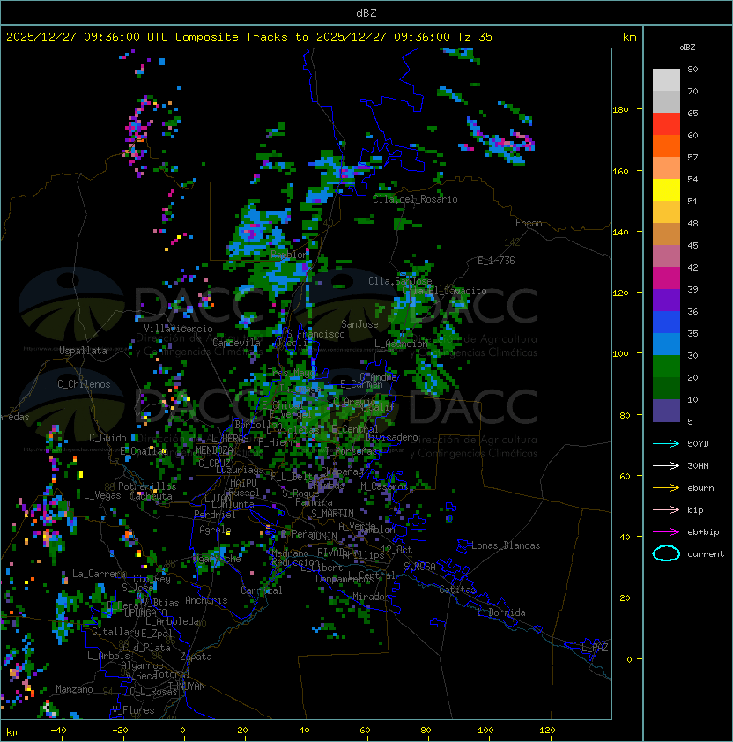Click the magenta eb+bip arrow in legend
The width and height of the screenshot is (733, 742).
point(666,532)
